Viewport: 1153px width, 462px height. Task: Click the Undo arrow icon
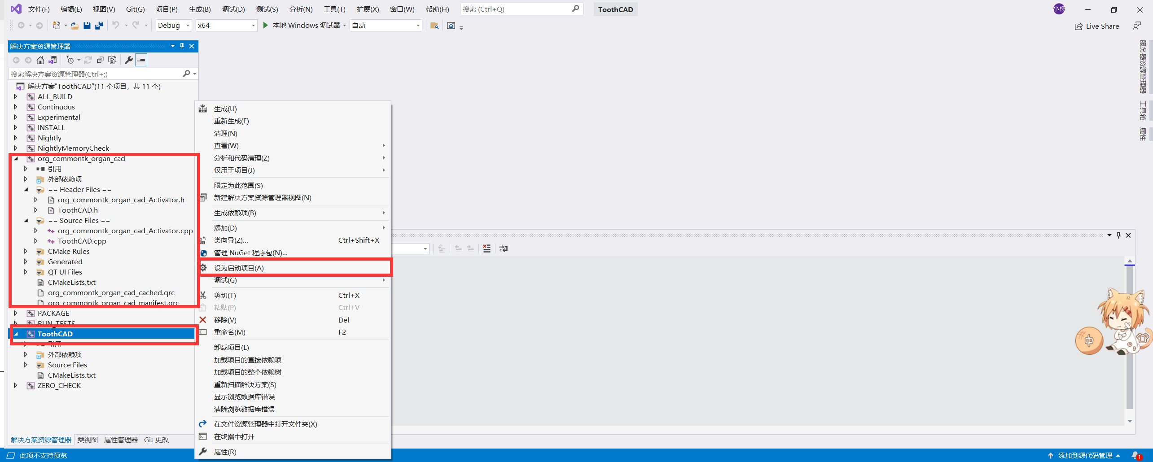click(x=116, y=26)
